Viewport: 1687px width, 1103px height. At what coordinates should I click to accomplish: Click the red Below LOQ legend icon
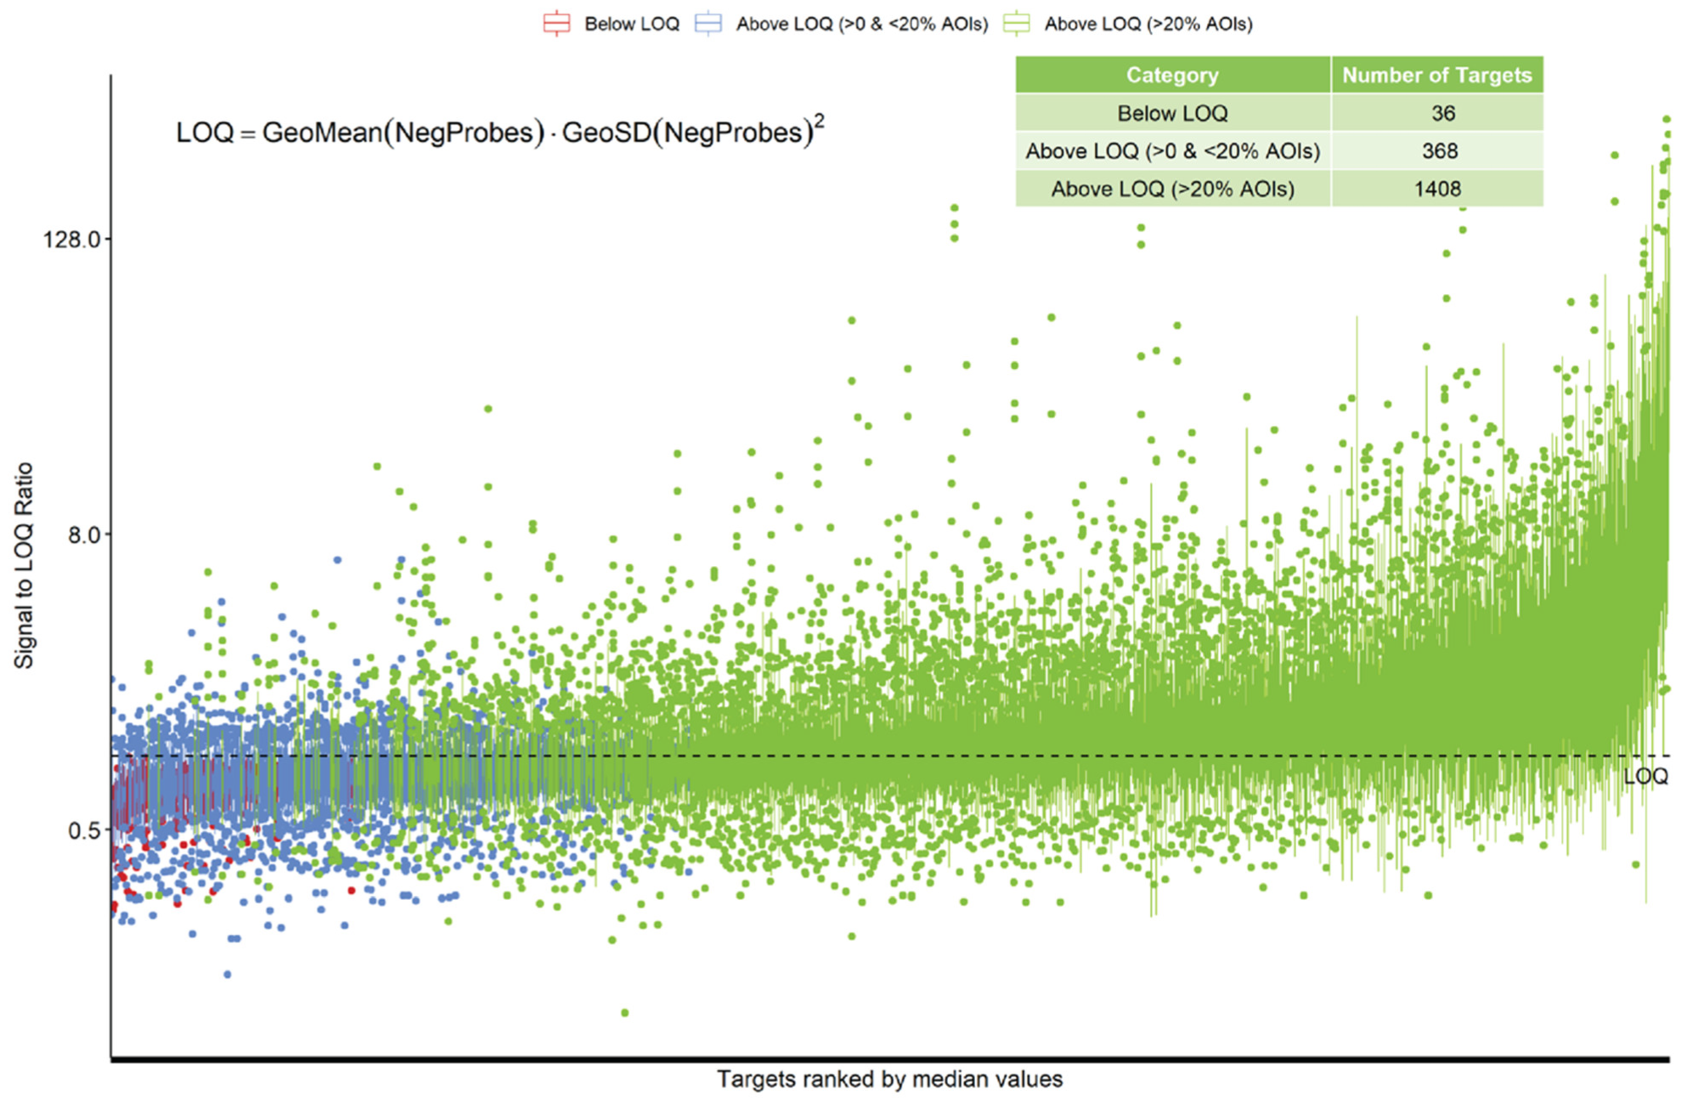coord(556,24)
